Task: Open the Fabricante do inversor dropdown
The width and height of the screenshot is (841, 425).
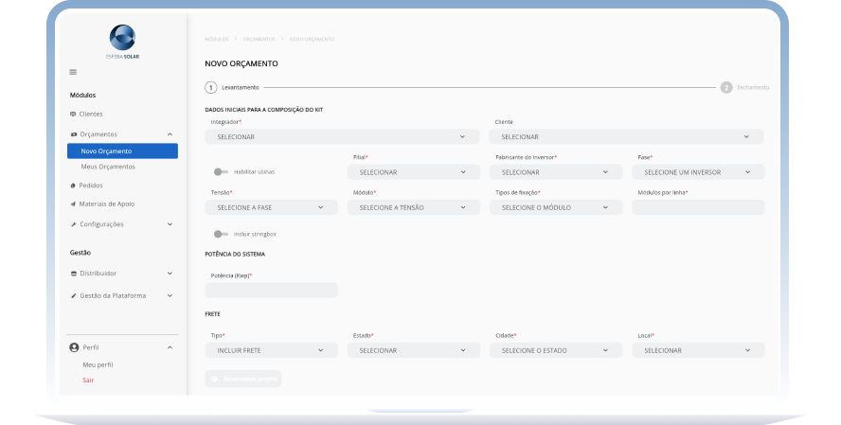Action: (555, 172)
